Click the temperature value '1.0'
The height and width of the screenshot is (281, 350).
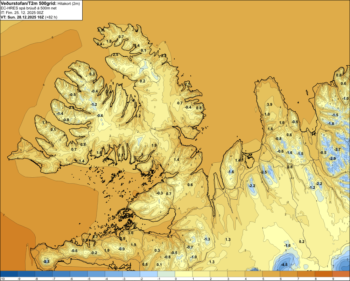tap(267, 114)
